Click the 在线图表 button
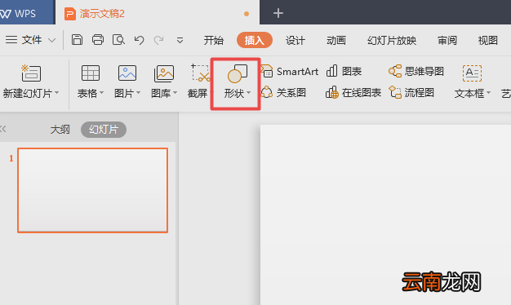This screenshot has width=511, height=305. pos(353,93)
